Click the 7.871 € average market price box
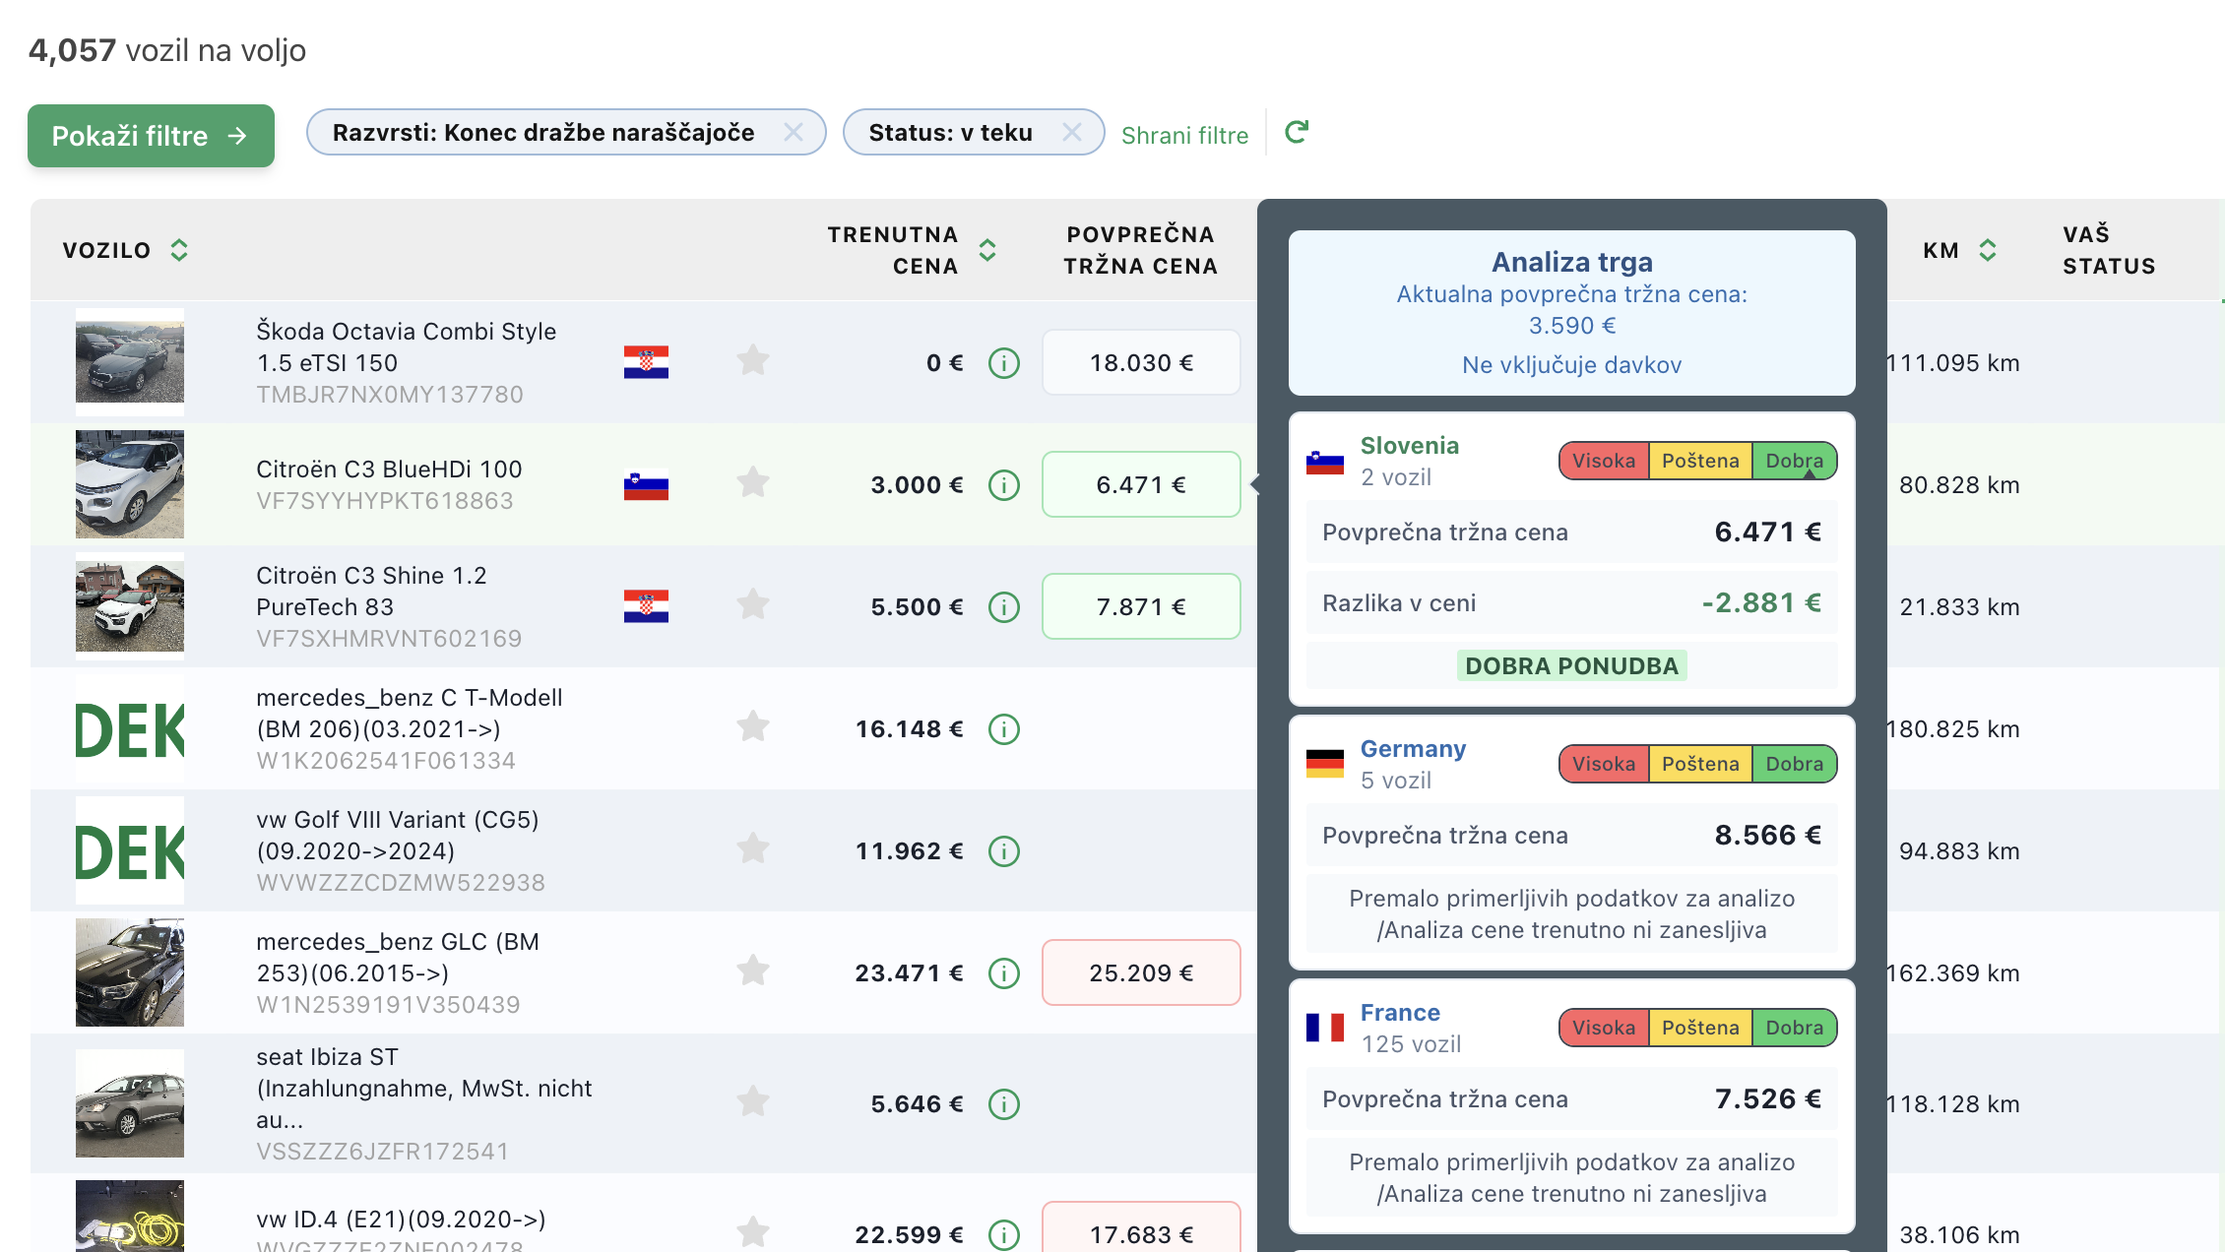This screenshot has width=2225, height=1252. pos(1140,607)
